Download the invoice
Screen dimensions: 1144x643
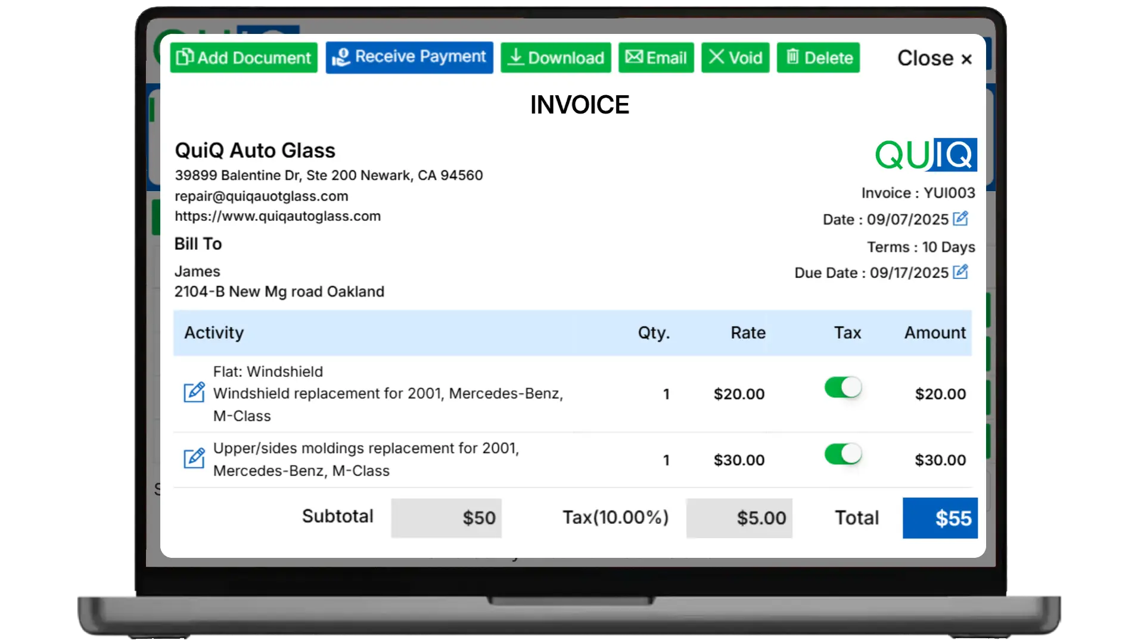[x=555, y=58]
